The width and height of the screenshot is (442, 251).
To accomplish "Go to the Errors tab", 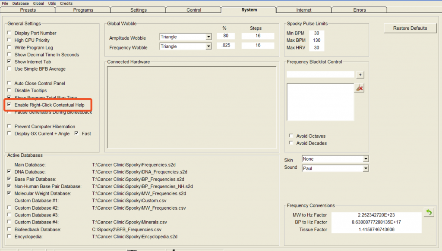I will (x=359, y=10).
